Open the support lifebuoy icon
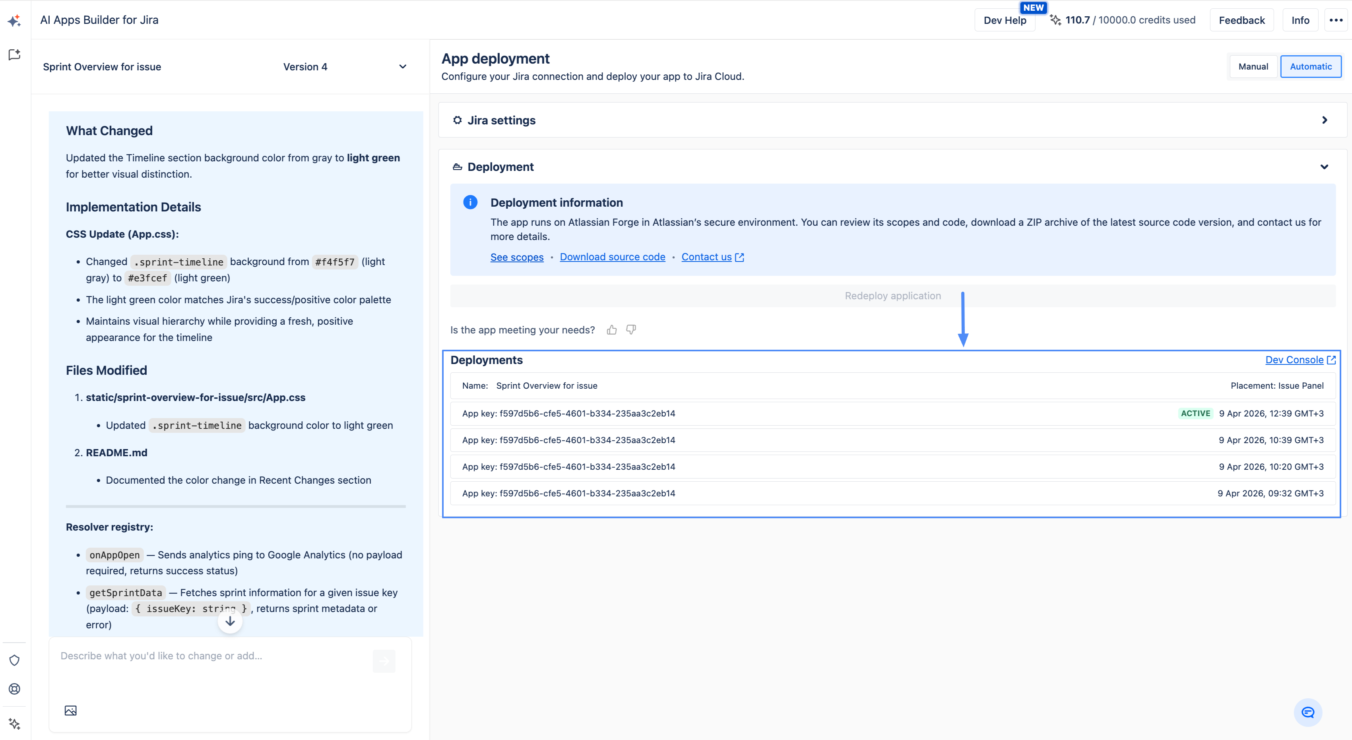The height and width of the screenshot is (740, 1352). click(14, 689)
